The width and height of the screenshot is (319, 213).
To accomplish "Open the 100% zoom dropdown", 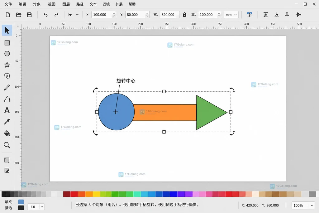I will click(312, 205).
